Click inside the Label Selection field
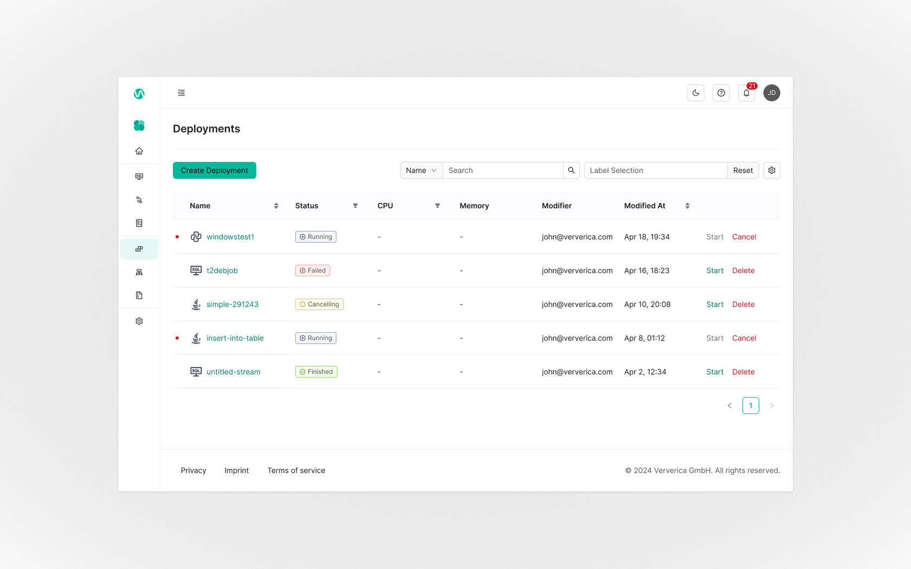 [655, 171]
